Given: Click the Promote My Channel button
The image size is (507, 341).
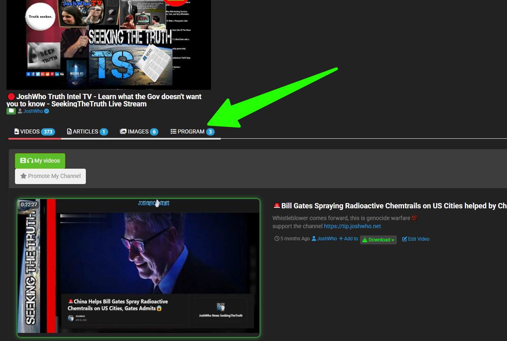Looking at the screenshot, I should pos(50,176).
